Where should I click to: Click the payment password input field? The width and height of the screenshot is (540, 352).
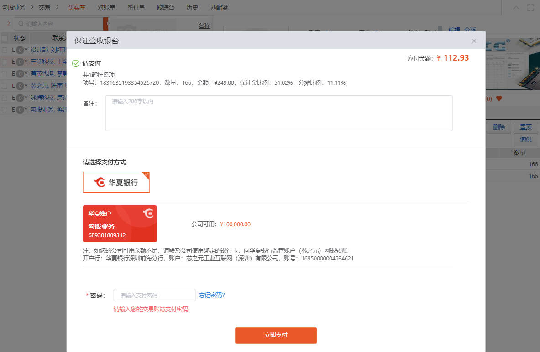[154, 295]
